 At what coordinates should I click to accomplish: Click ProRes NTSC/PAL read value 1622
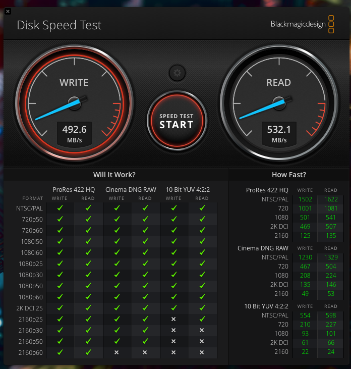tap(331, 199)
